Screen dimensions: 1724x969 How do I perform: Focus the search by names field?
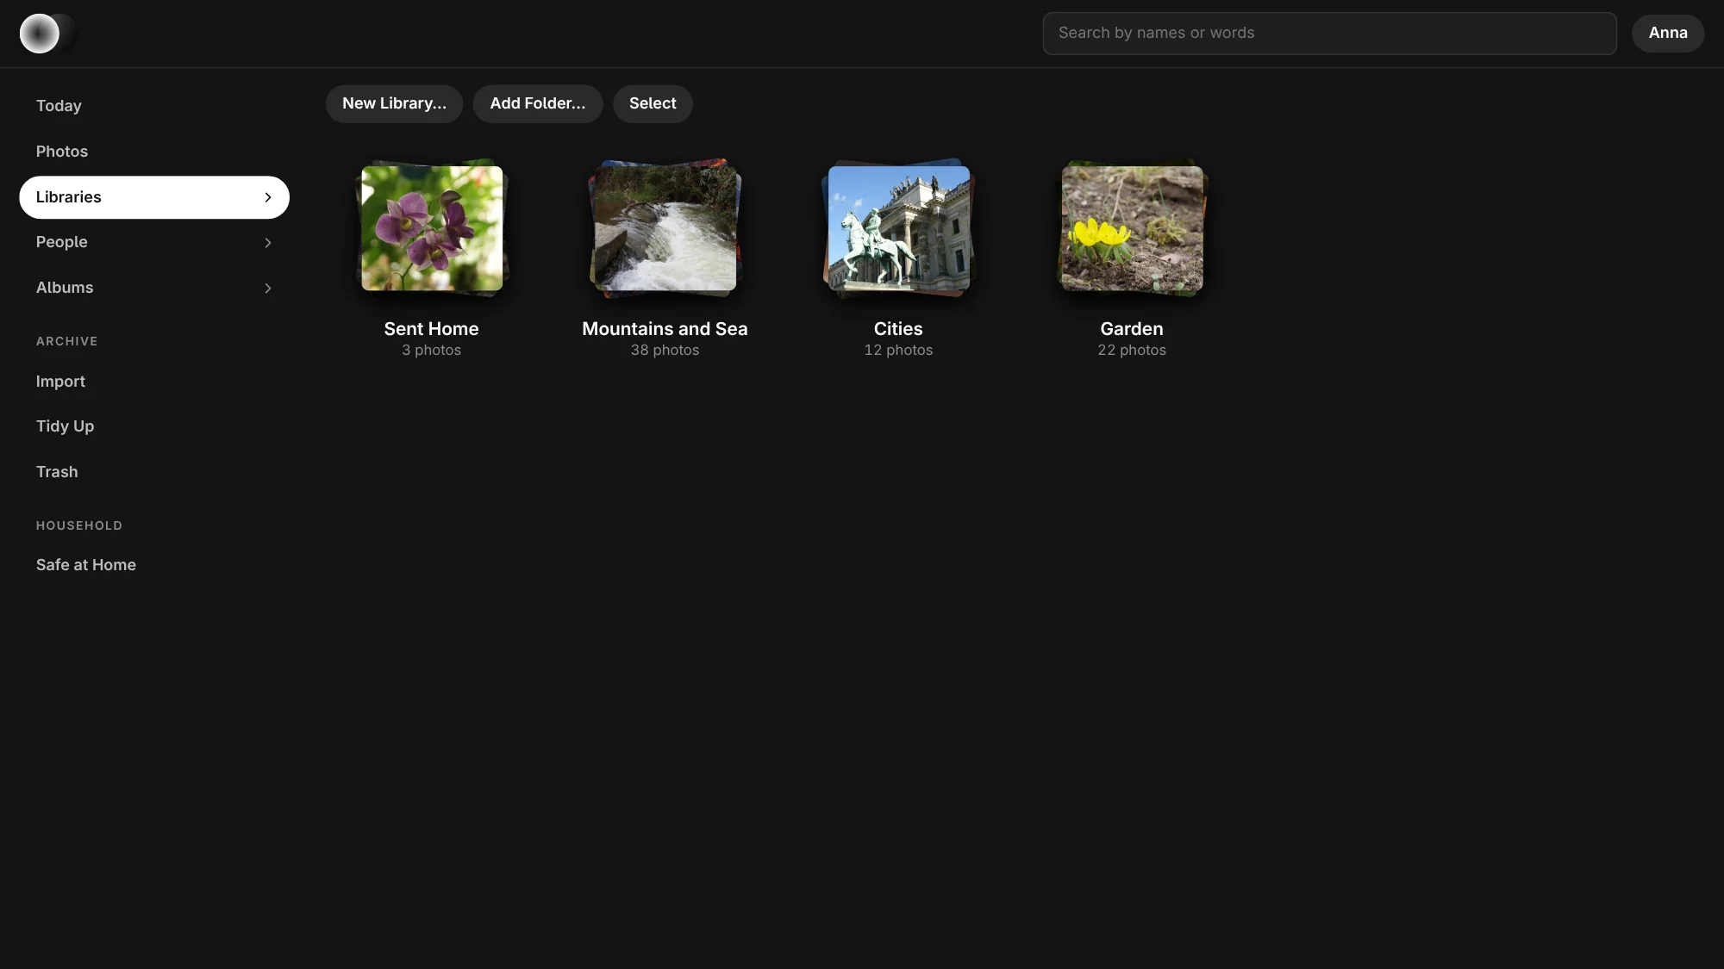(1329, 33)
